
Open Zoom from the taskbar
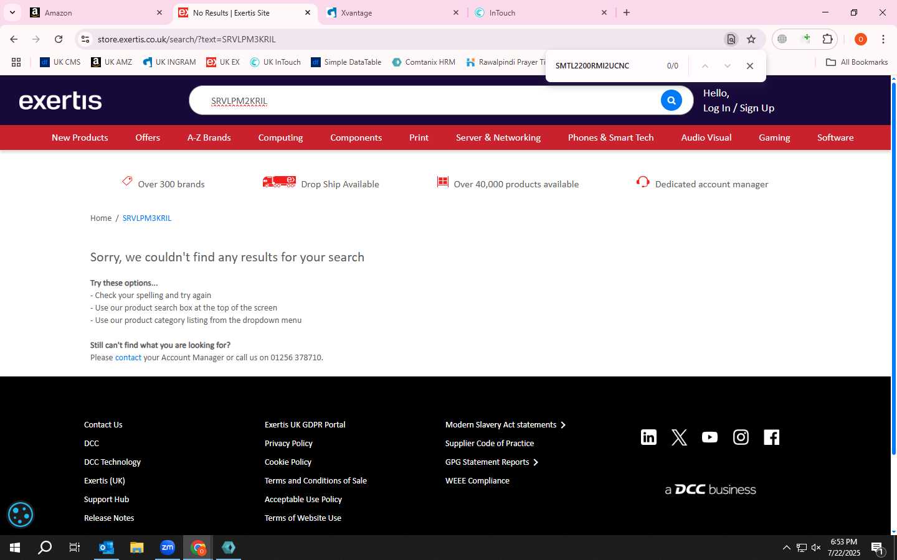(168, 548)
